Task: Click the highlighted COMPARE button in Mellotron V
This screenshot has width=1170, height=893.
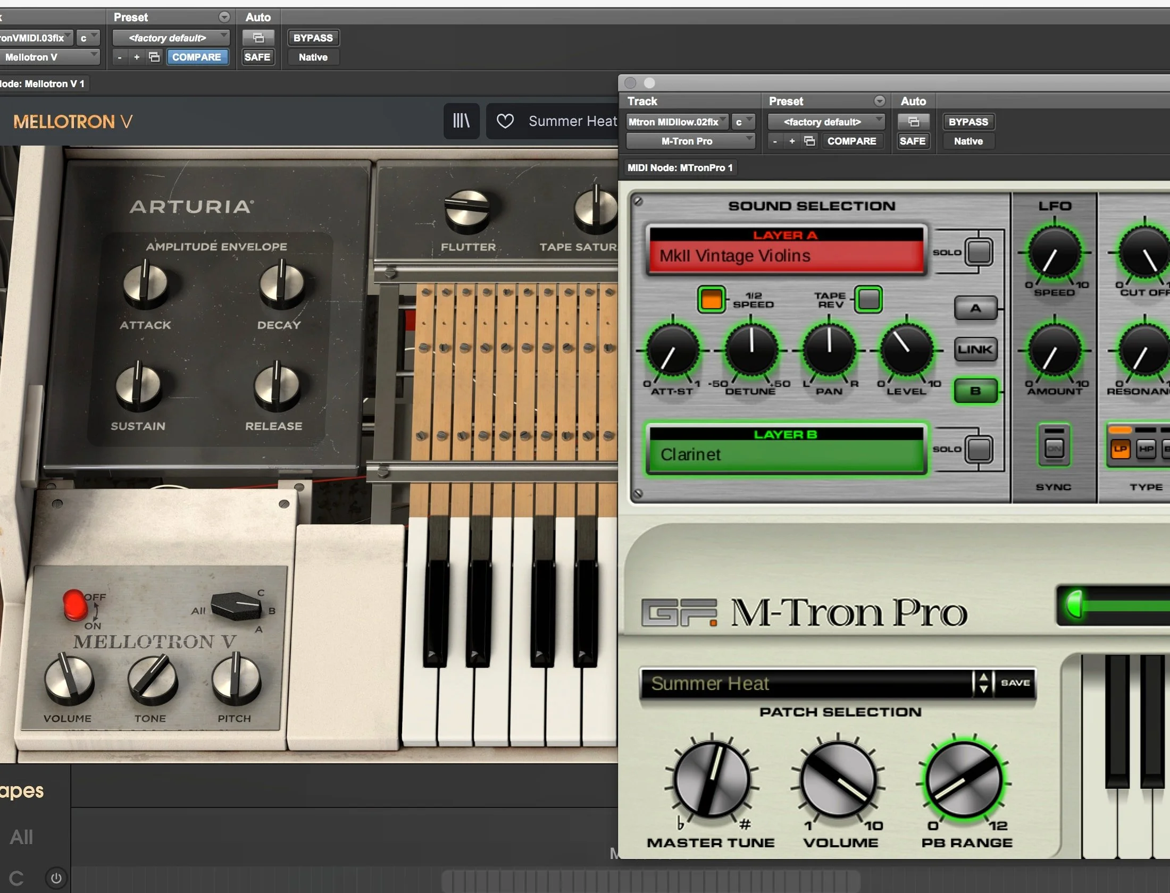Action: click(x=196, y=57)
